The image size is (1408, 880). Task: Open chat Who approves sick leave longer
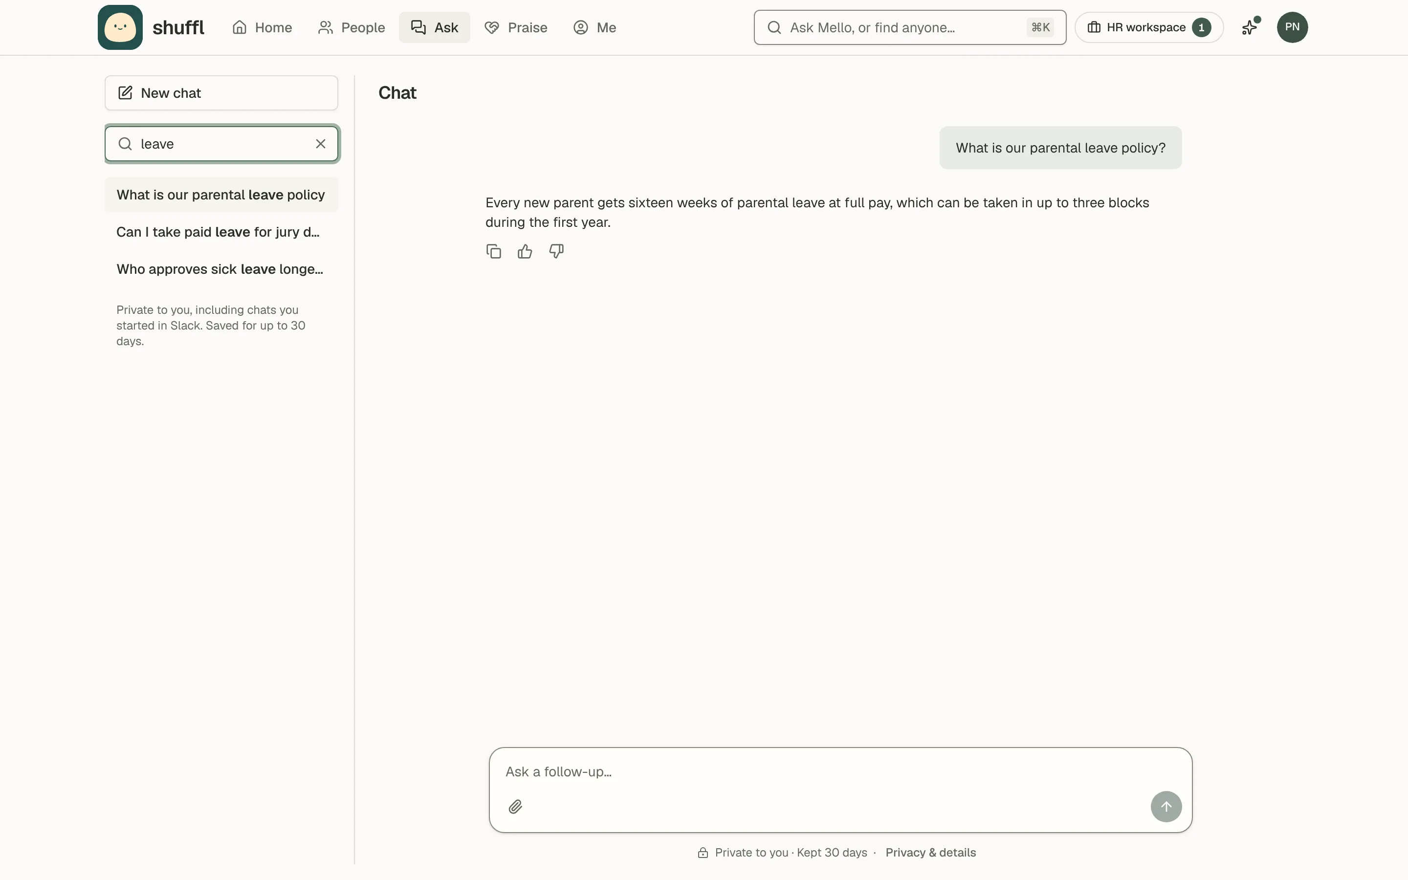point(221,269)
